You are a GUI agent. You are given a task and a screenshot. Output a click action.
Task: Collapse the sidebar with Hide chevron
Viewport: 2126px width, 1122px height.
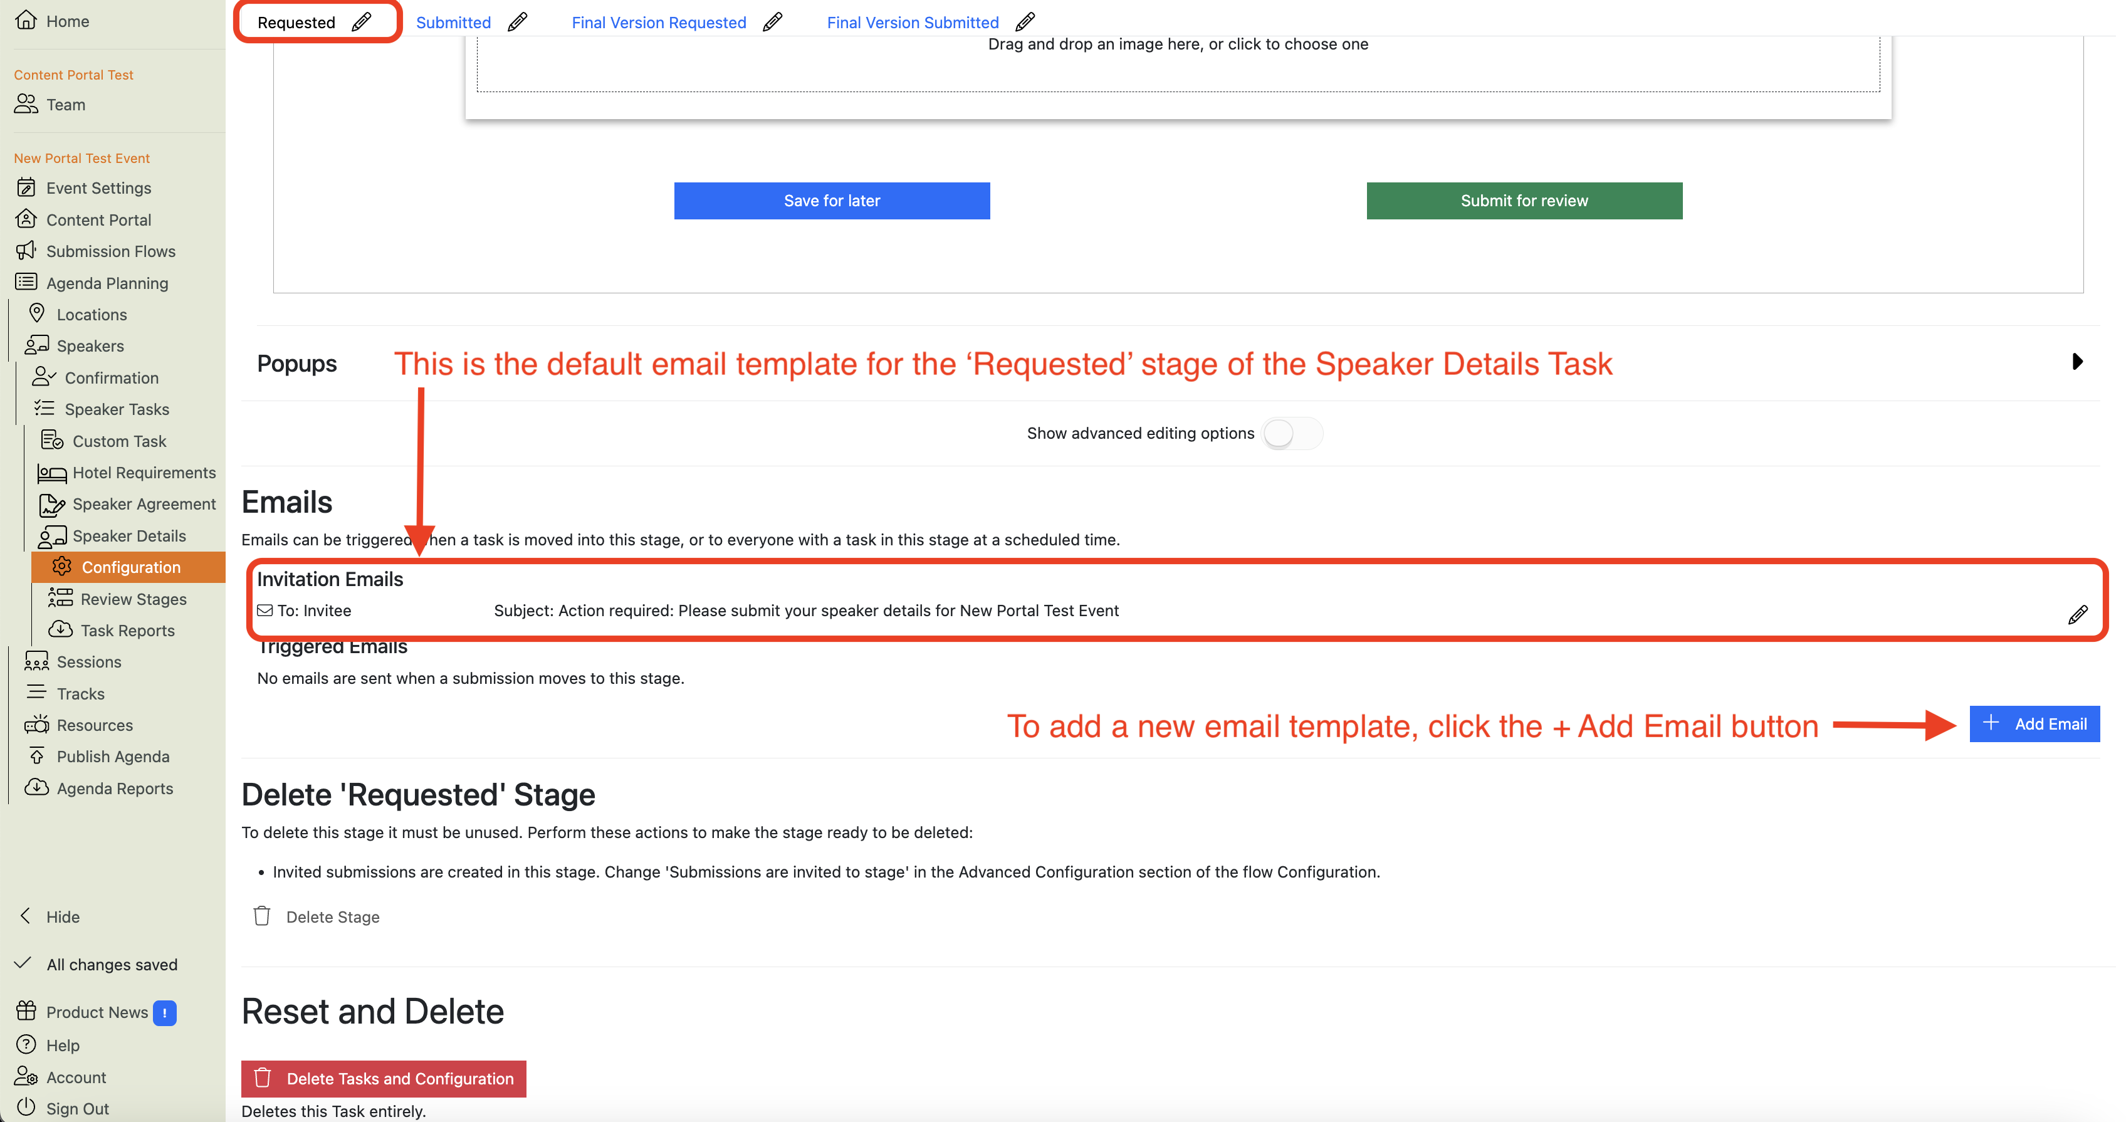click(26, 916)
